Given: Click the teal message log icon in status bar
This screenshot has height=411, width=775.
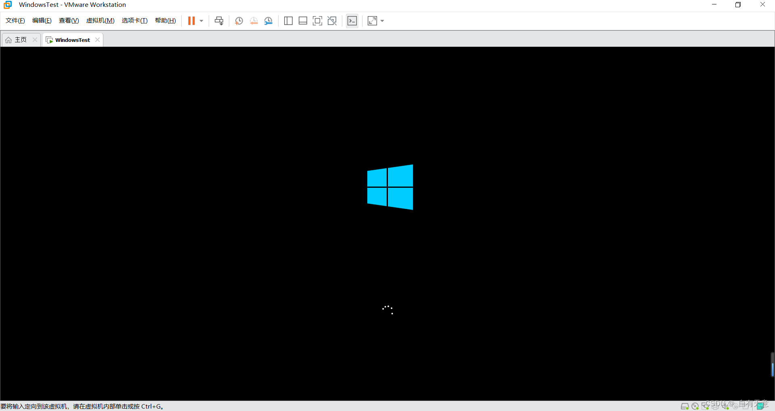Looking at the screenshot, I should coord(761,406).
